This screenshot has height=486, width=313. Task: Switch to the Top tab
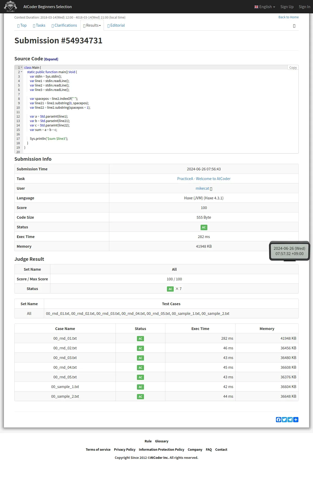[22, 25]
